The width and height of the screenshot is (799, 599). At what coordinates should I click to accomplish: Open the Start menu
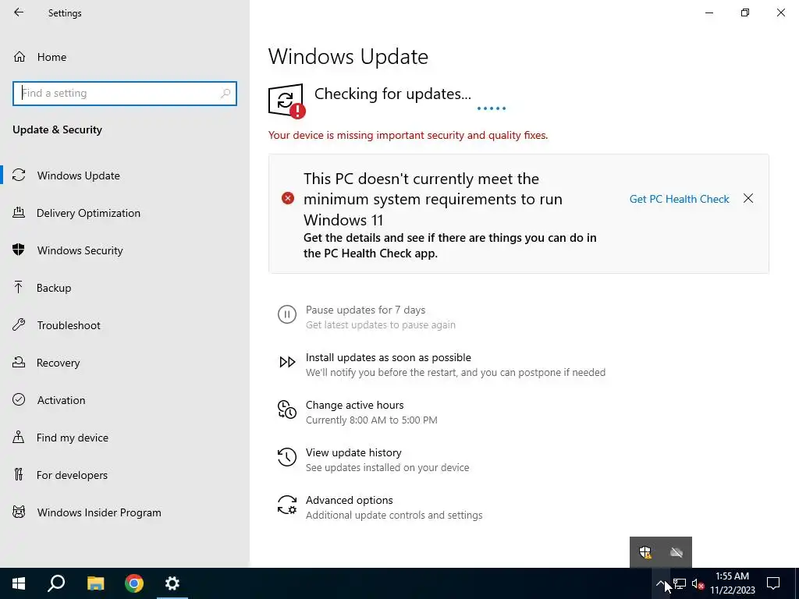point(19,583)
